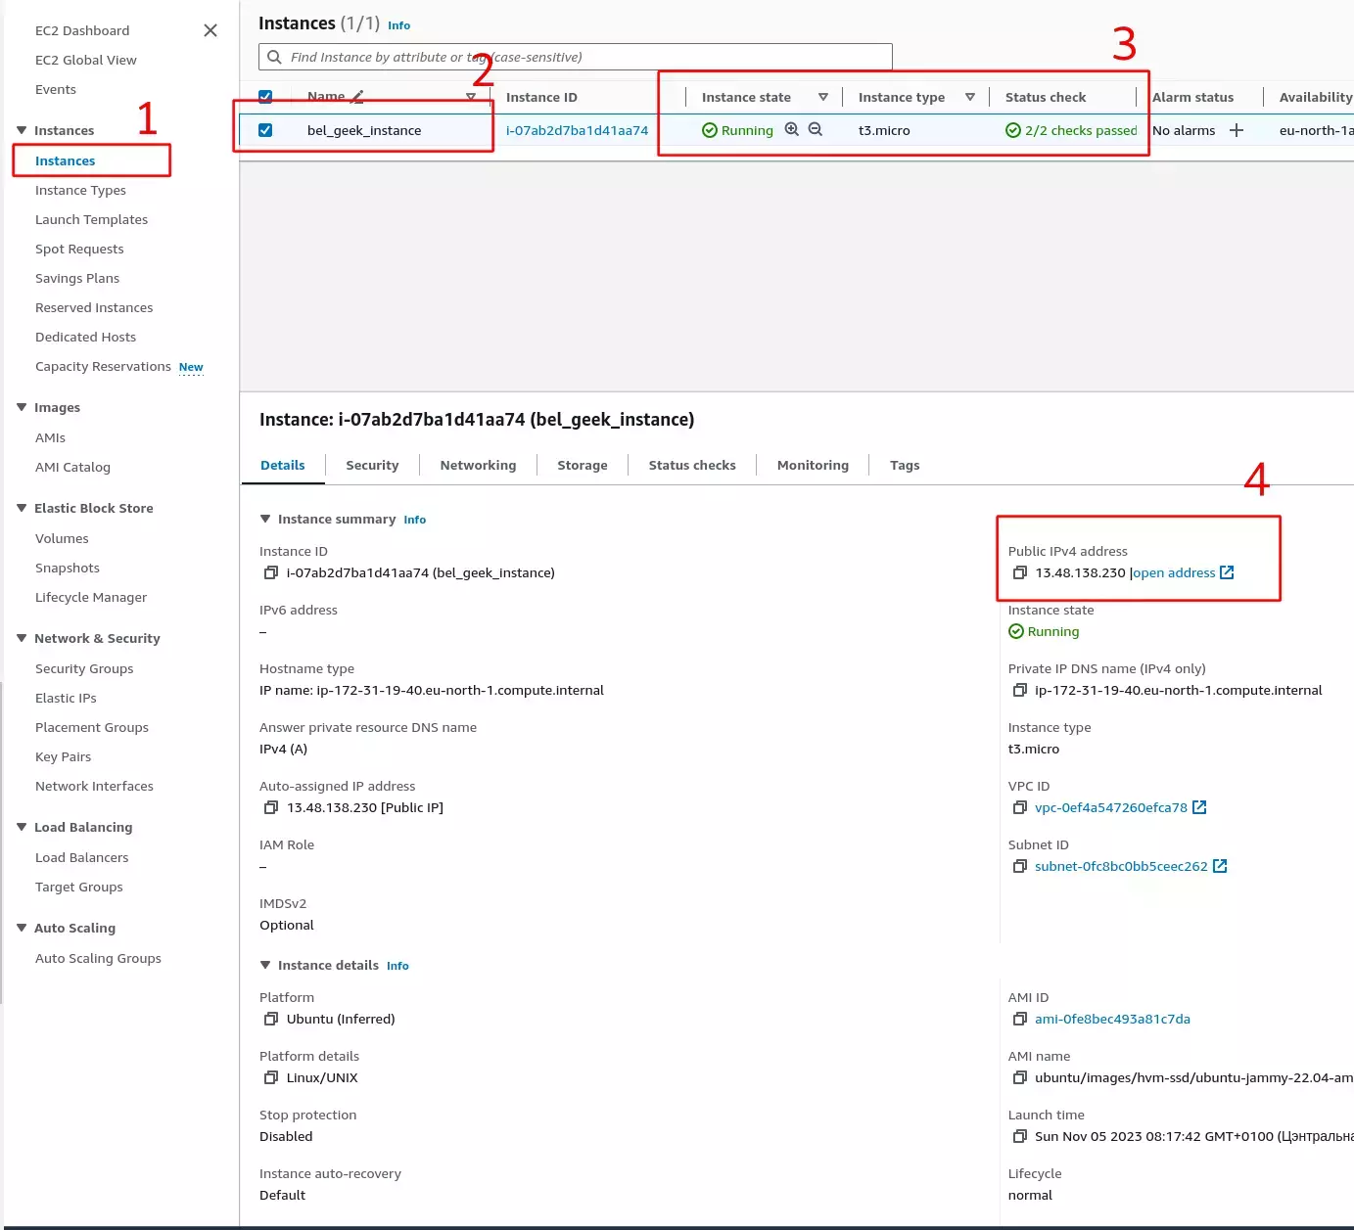Collapse the Load Balancing section
Screen dimensions: 1354x1230
pyautogui.click(x=22, y=827)
